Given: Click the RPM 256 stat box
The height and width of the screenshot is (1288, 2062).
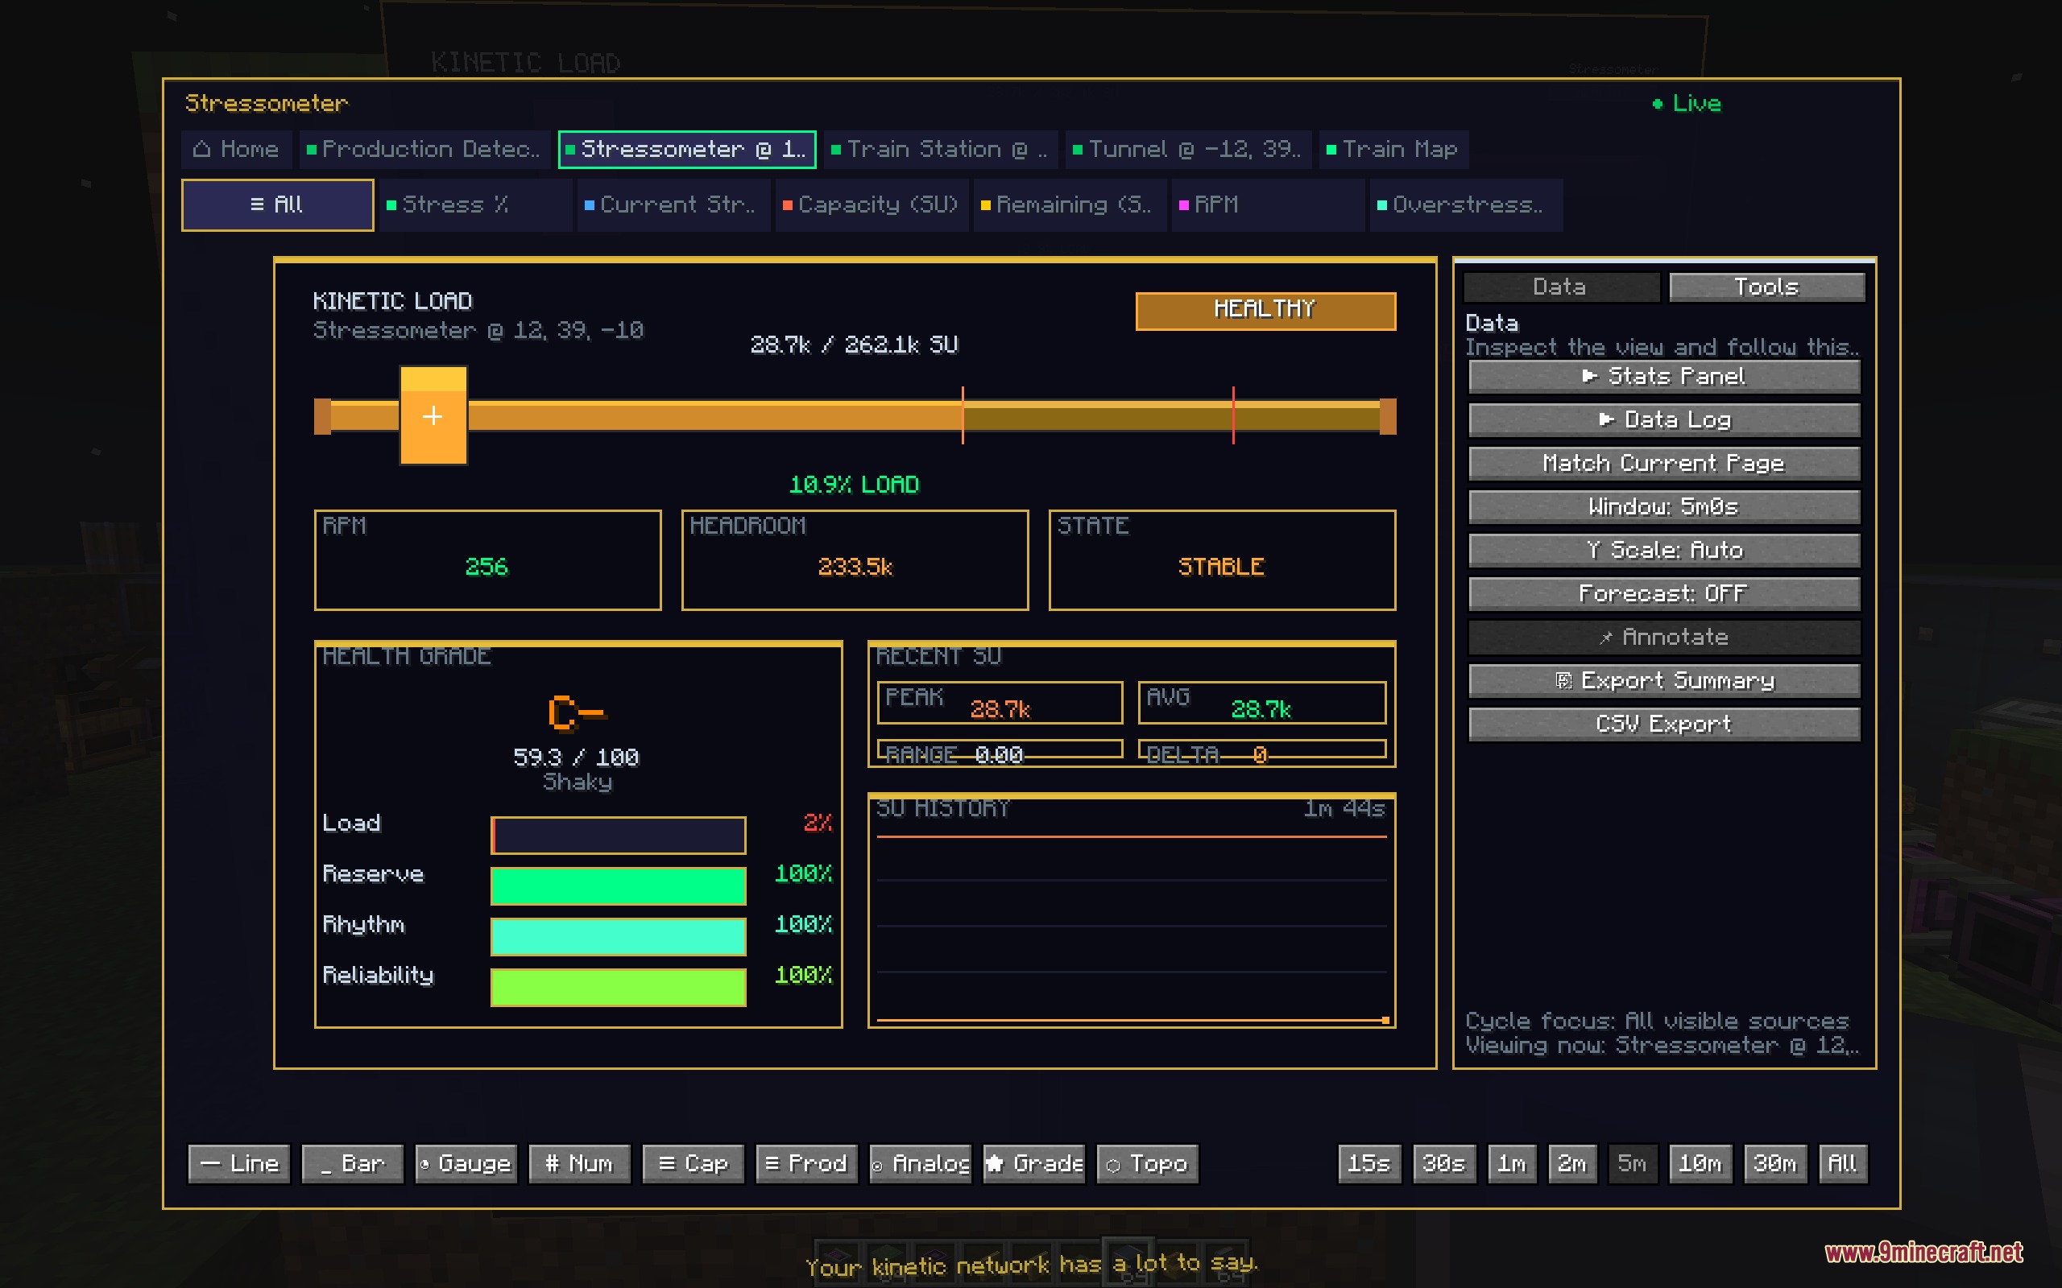Looking at the screenshot, I should 487,559.
